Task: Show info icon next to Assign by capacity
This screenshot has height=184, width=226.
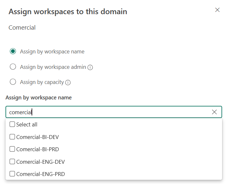Action: pyautogui.click(x=68, y=82)
